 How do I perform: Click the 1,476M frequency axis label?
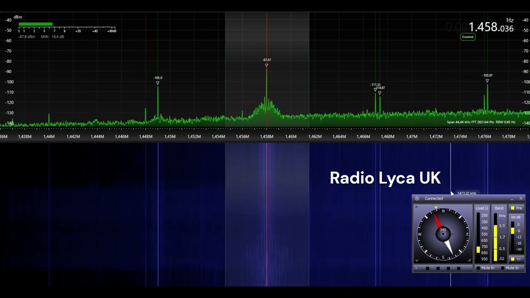(484, 137)
